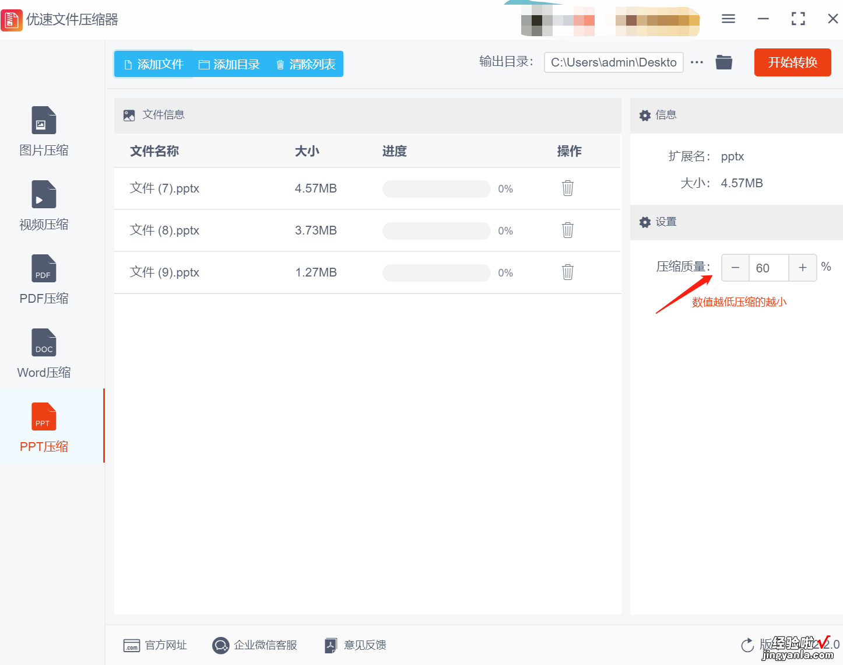
Task: Click the 操作 column header
Action: pyautogui.click(x=570, y=151)
